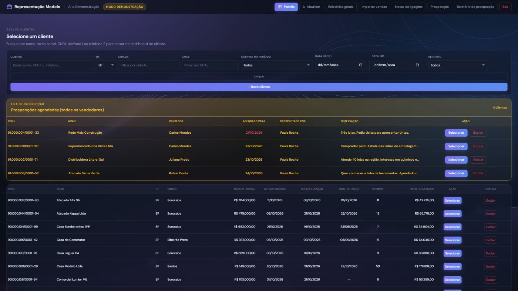
Task: Delete client Casa do Construtor
Action: pos(491,240)
